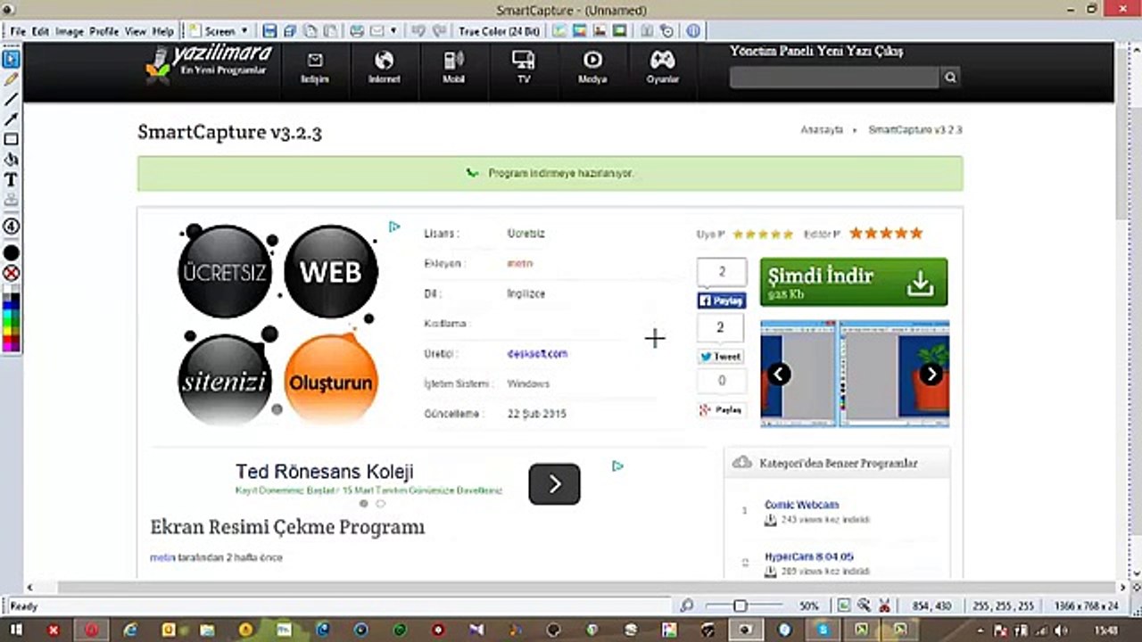1142x642 pixels.
Task: Click the blue info icon in toolbar
Action: (x=693, y=31)
